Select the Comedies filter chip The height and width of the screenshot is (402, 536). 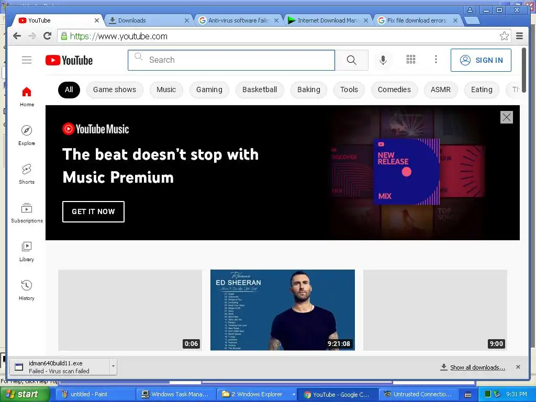coord(394,90)
